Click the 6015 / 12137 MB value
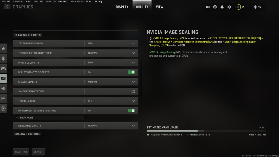Image resolution: width=279 pixels, height=157 pixels. pos(258,135)
